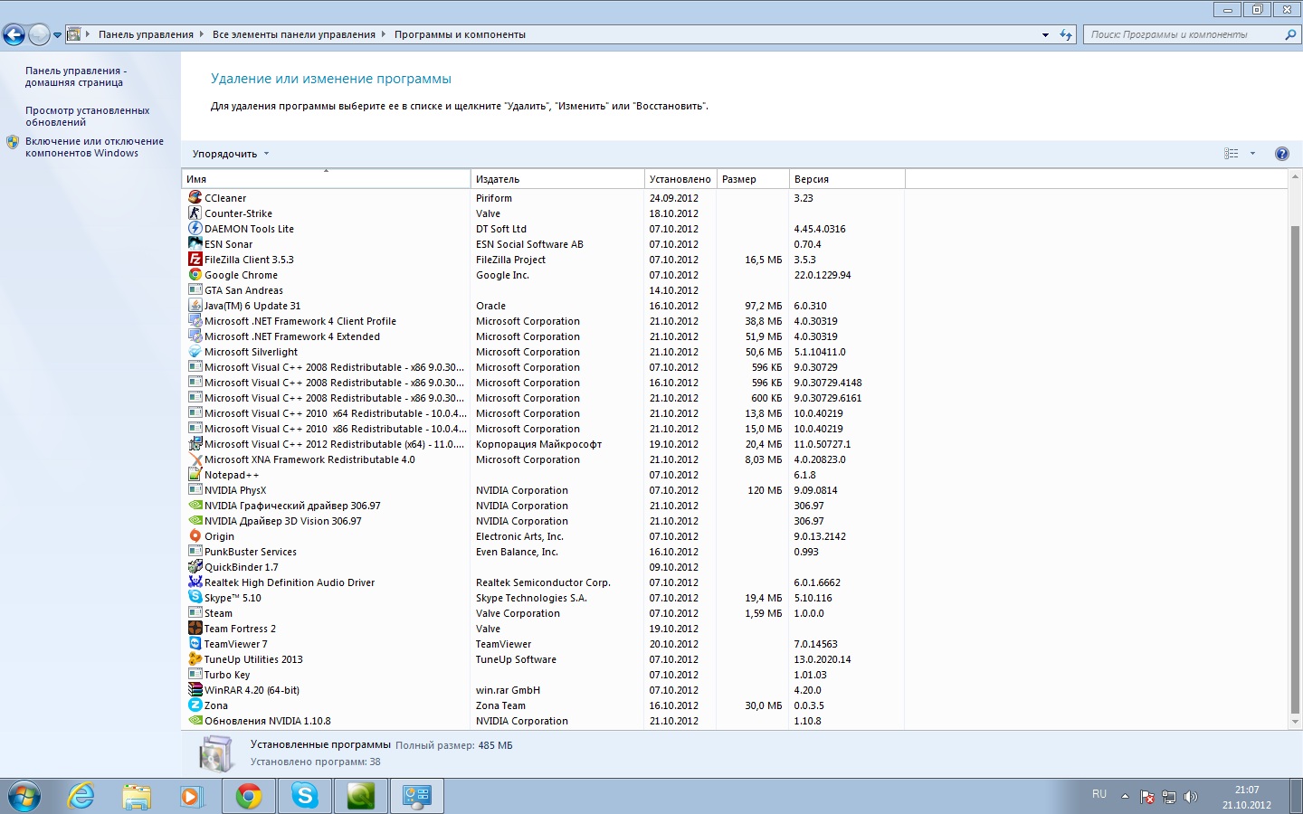Viewport: 1303px width, 814px height.
Task: Select the CCleaner program icon
Action: pyautogui.click(x=195, y=197)
